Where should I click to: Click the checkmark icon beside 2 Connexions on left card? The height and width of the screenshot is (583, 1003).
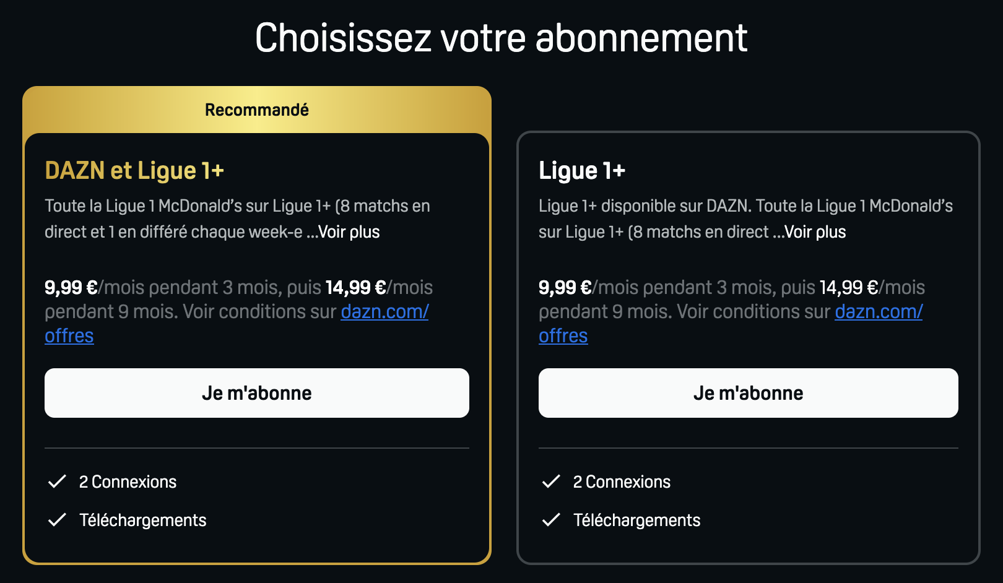[x=58, y=482]
